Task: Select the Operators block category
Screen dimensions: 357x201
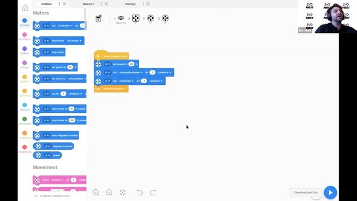Action: click(25, 121)
